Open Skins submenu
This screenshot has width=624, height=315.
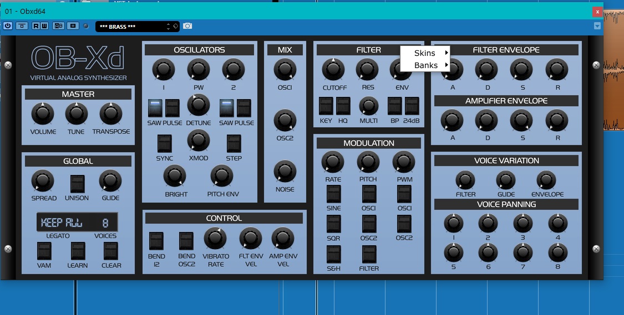click(x=425, y=53)
